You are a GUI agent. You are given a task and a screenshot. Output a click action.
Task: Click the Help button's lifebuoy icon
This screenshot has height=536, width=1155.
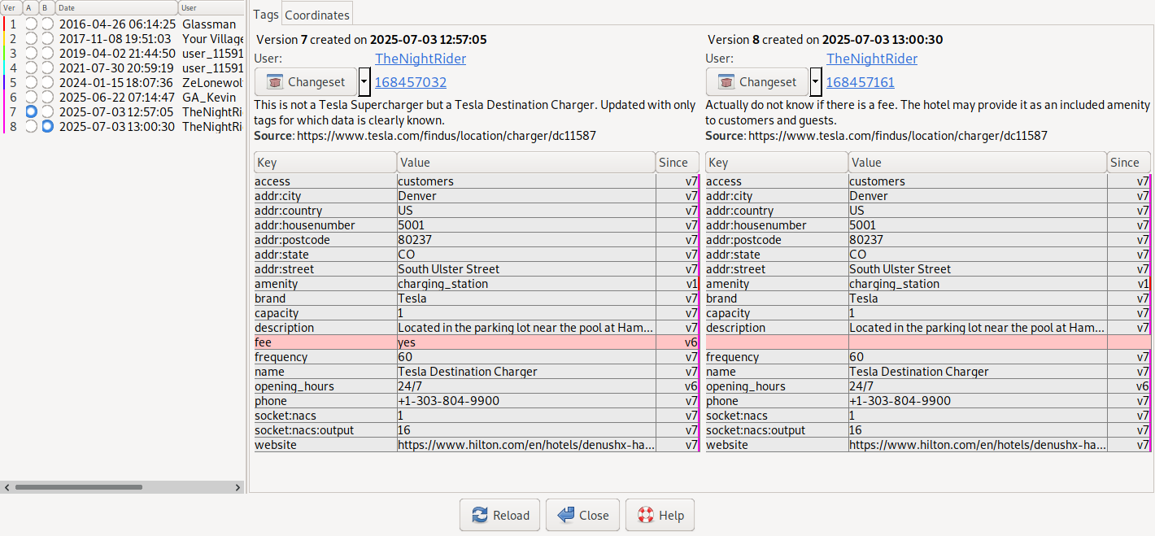(646, 515)
